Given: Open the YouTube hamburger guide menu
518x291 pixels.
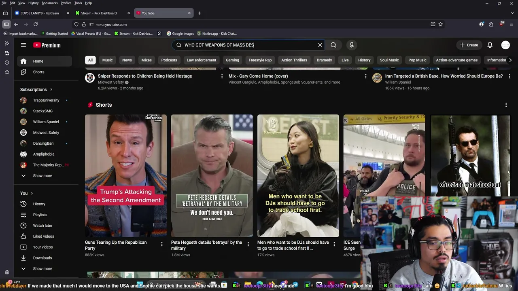Looking at the screenshot, I should tap(23, 45).
